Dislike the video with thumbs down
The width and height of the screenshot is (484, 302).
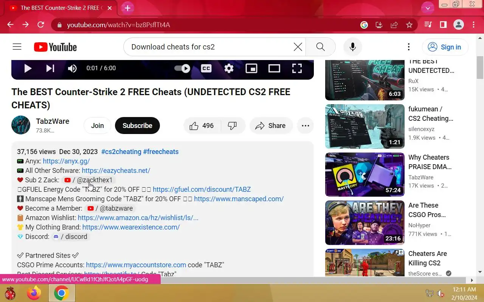tap(233, 126)
